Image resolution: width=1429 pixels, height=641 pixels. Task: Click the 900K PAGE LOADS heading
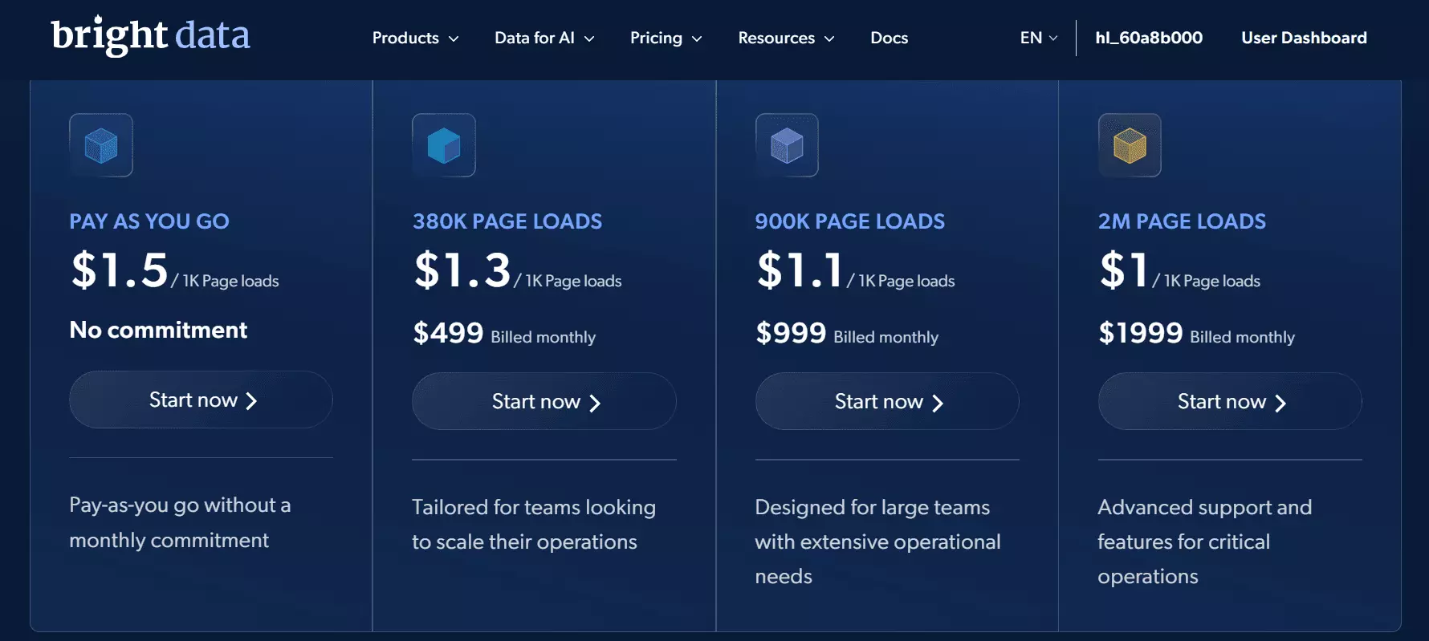point(850,221)
